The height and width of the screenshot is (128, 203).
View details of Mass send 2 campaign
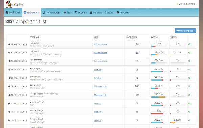(x=189, y=86)
